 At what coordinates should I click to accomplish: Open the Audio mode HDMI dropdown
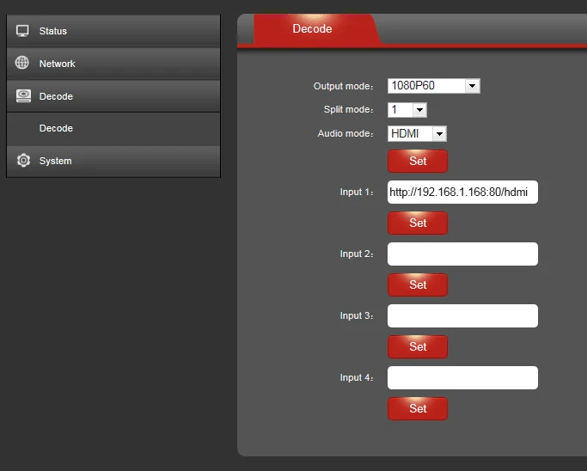click(x=417, y=134)
